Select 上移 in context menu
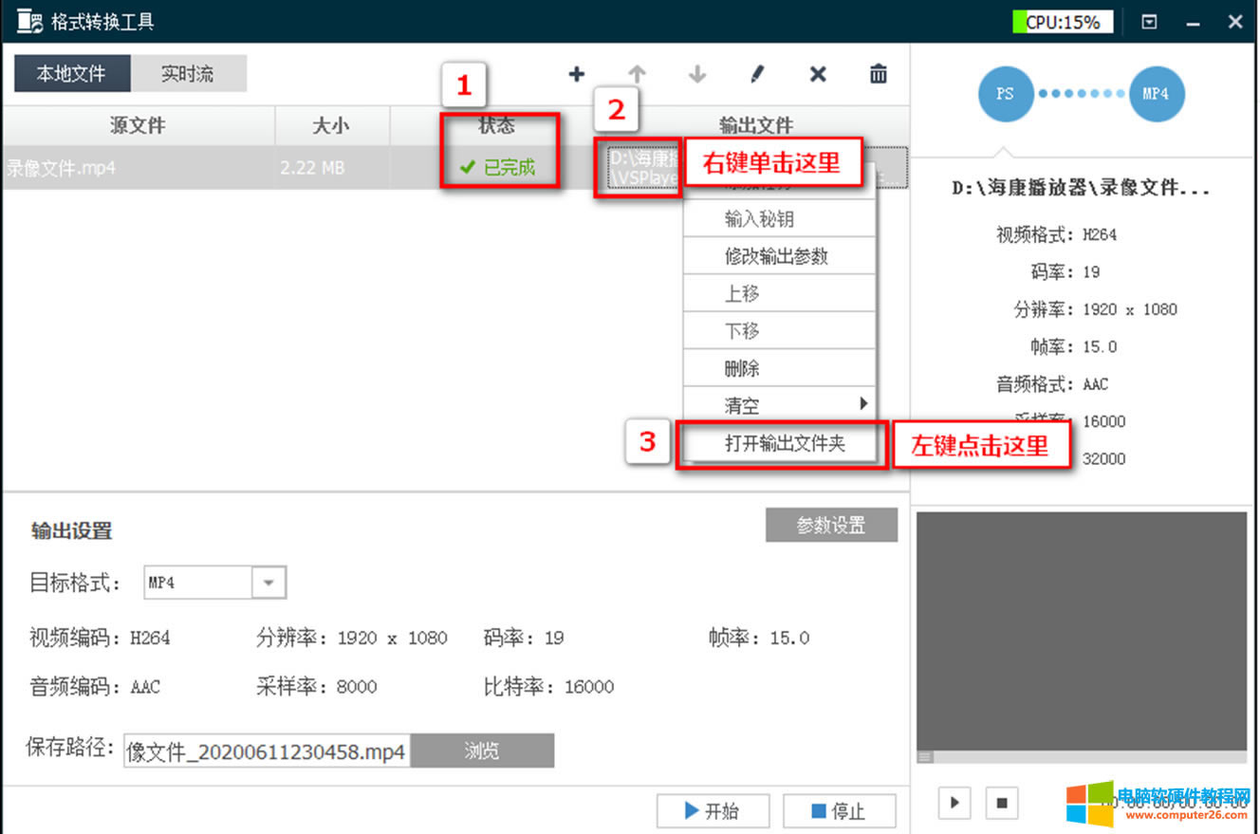Viewport: 1260px width, 834px height. click(x=779, y=293)
